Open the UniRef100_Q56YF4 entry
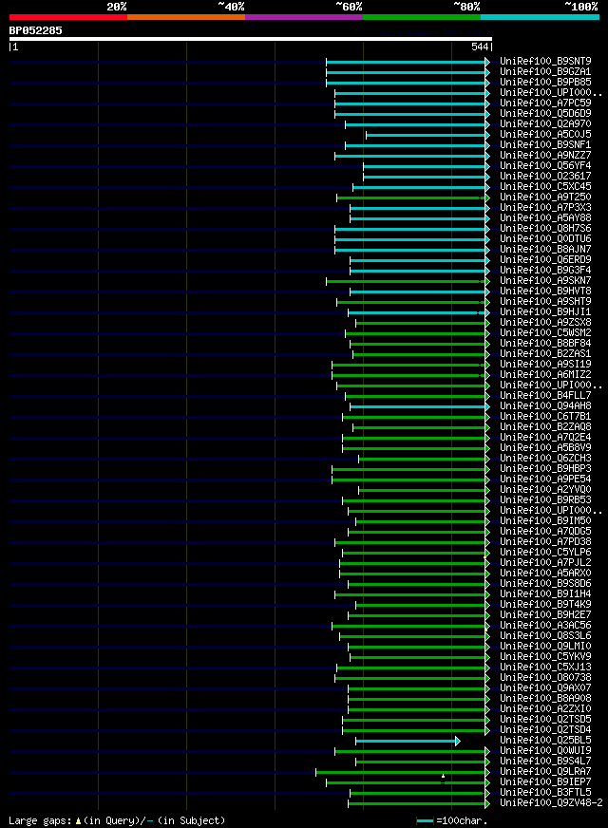 [x=545, y=166]
